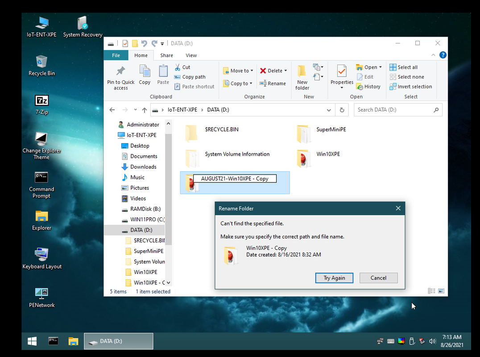Click Copy path in Clipboard group
The width and height of the screenshot is (480, 357).
click(x=190, y=77)
